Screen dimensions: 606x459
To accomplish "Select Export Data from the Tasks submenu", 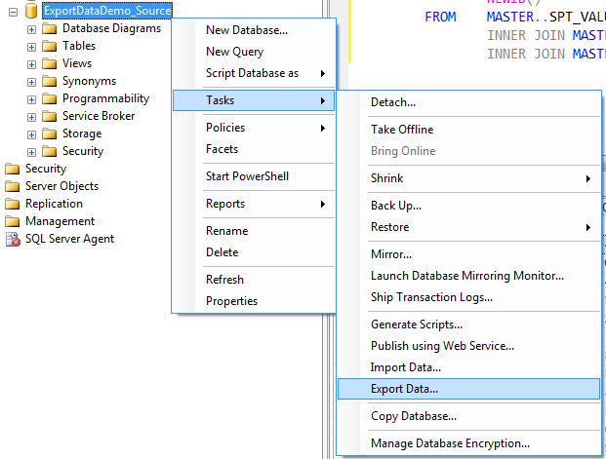I will click(404, 389).
